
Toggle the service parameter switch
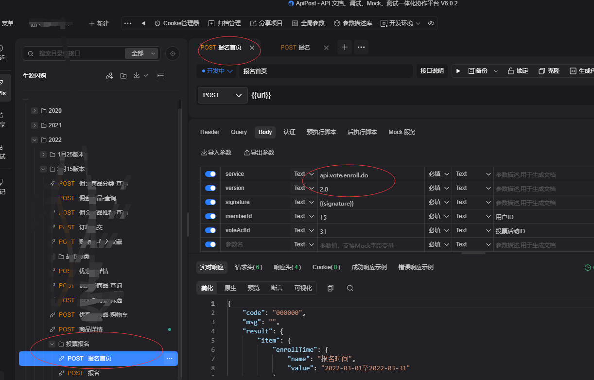[x=210, y=174]
